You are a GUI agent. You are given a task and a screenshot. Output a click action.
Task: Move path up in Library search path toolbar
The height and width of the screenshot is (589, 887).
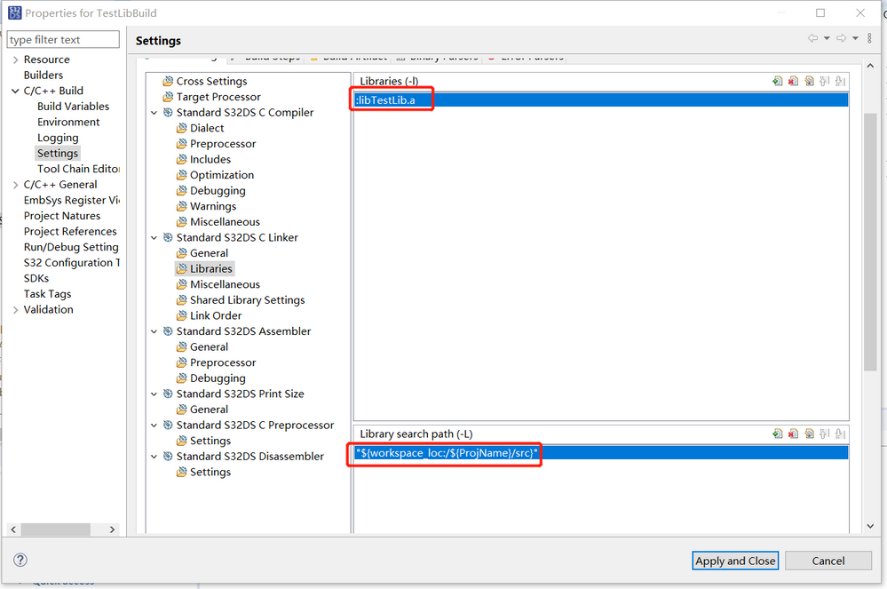pos(825,434)
